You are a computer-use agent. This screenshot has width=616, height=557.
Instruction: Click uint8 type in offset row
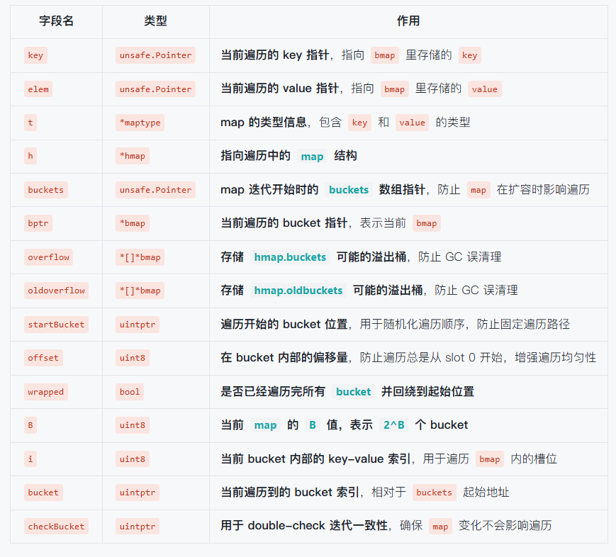coord(133,358)
